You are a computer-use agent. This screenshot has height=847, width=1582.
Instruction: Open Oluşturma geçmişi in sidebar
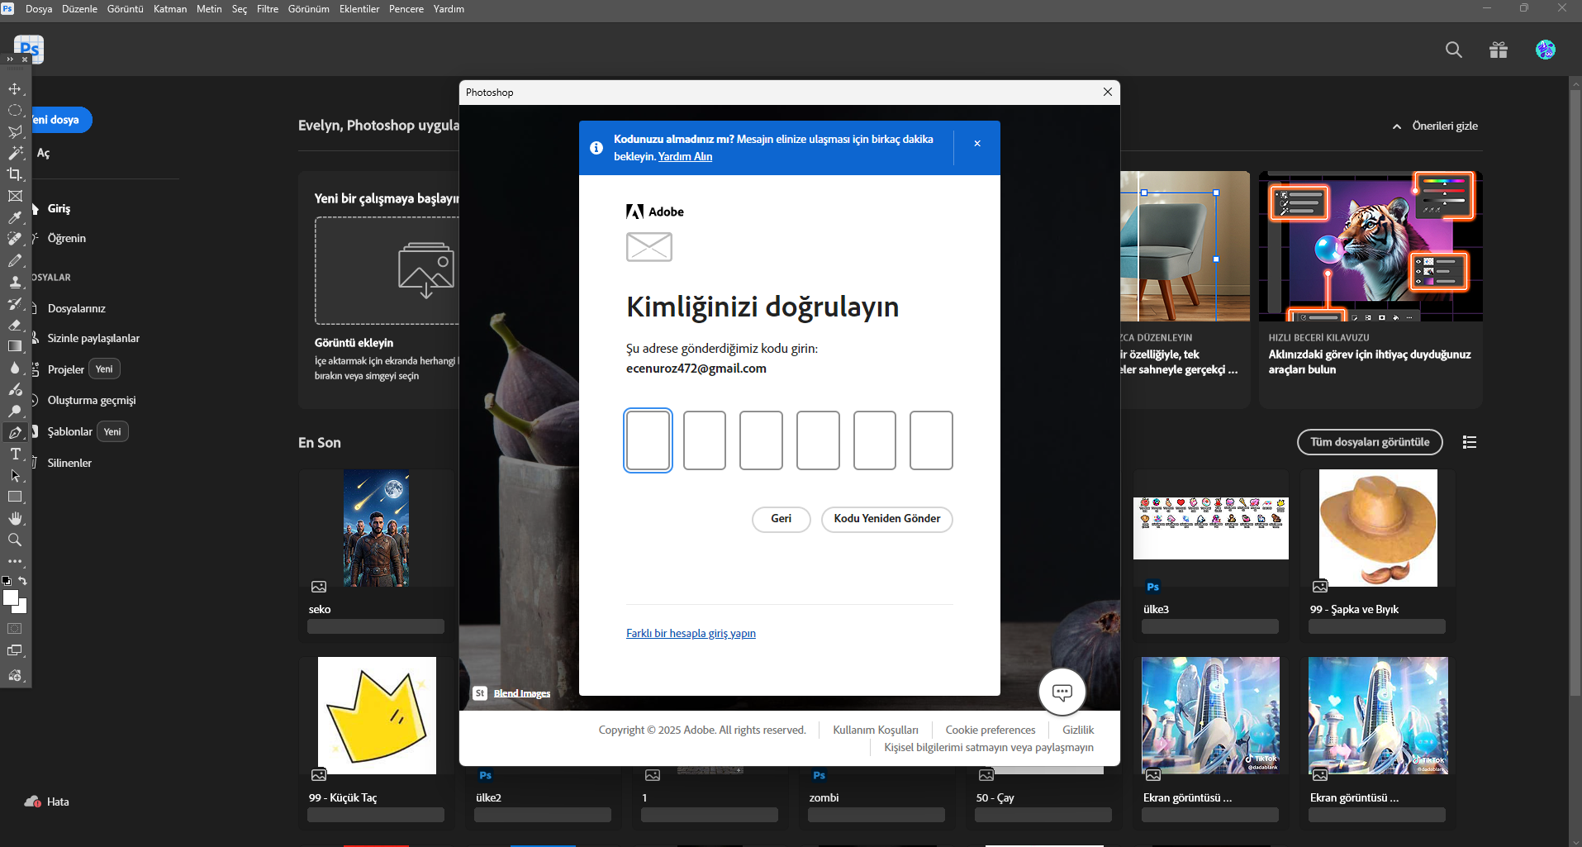[x=92, y=400]
